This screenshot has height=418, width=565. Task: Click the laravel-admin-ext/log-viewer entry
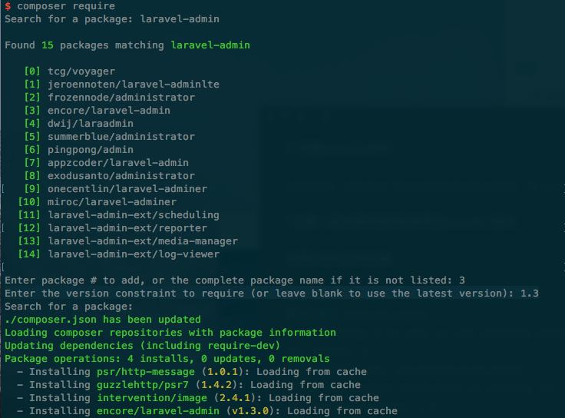point(134,254)
